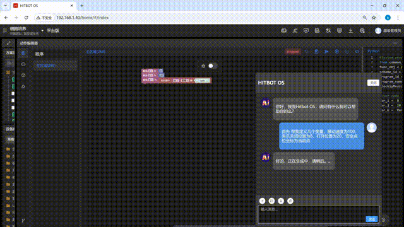Open the hamburger menu in the header
Viewport: 404px width, 227px height.
[x=5, y=31]
